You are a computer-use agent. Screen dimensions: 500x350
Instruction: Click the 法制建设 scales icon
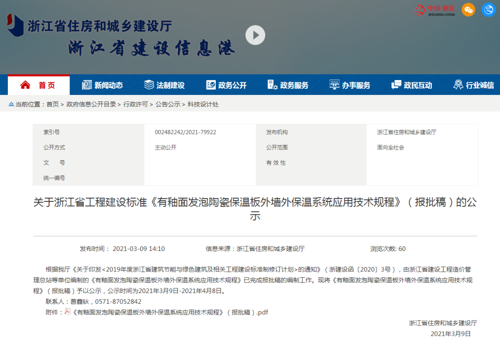(149, 85)
